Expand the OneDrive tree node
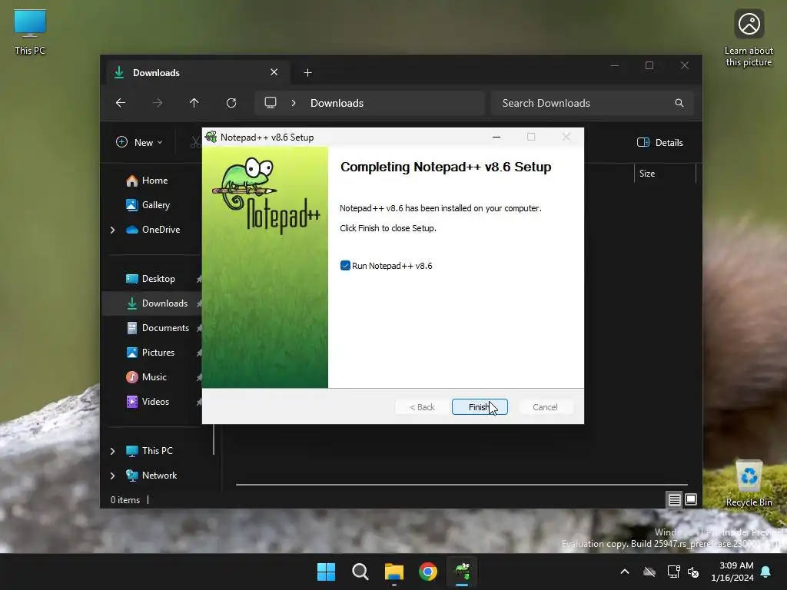The height and width of the screenshot is (590, 787). pos(112,230)
